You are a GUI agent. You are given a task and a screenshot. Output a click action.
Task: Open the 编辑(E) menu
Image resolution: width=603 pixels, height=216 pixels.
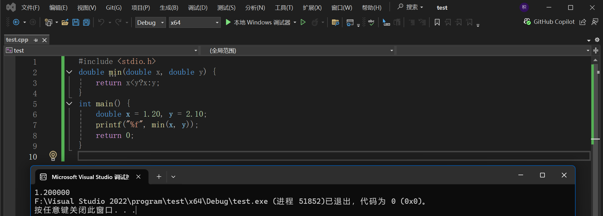(x=59, y=8)
